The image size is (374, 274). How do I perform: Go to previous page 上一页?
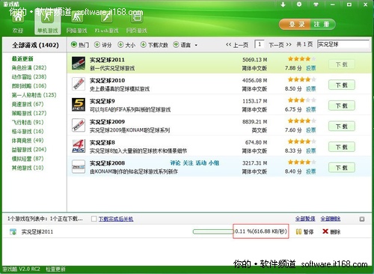tap(237, 45)
